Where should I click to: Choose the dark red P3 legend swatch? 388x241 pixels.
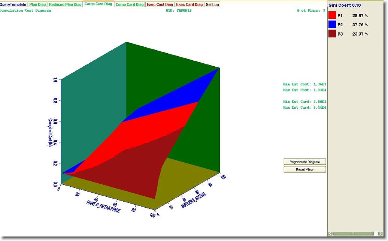[x=332, y=34]
